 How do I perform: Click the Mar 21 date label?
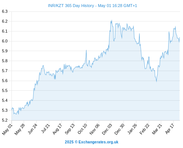click(x=157, y=129)
